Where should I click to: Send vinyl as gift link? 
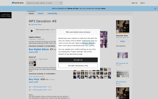(33, 82)
